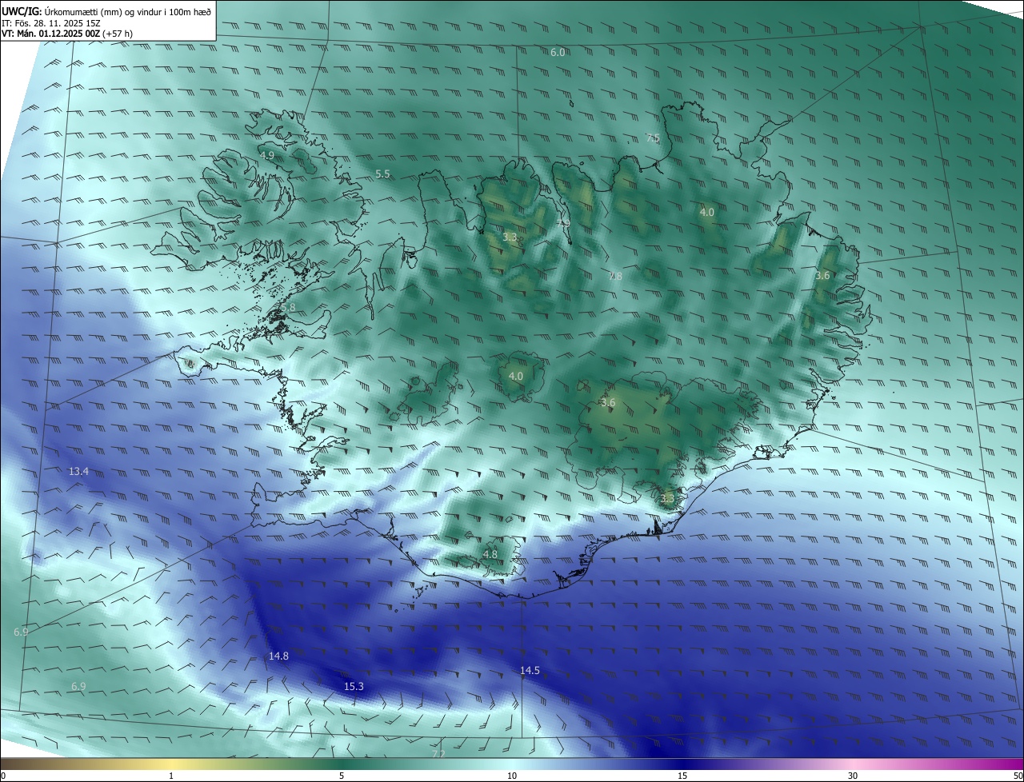Click the color scale tick label "0"
The image size is (1024, 782).
2,776
